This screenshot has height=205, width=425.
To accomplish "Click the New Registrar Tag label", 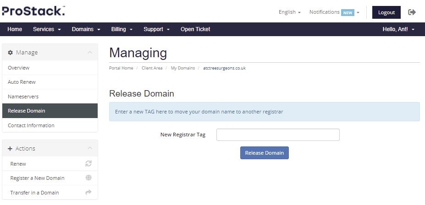I will click(183, 135).
